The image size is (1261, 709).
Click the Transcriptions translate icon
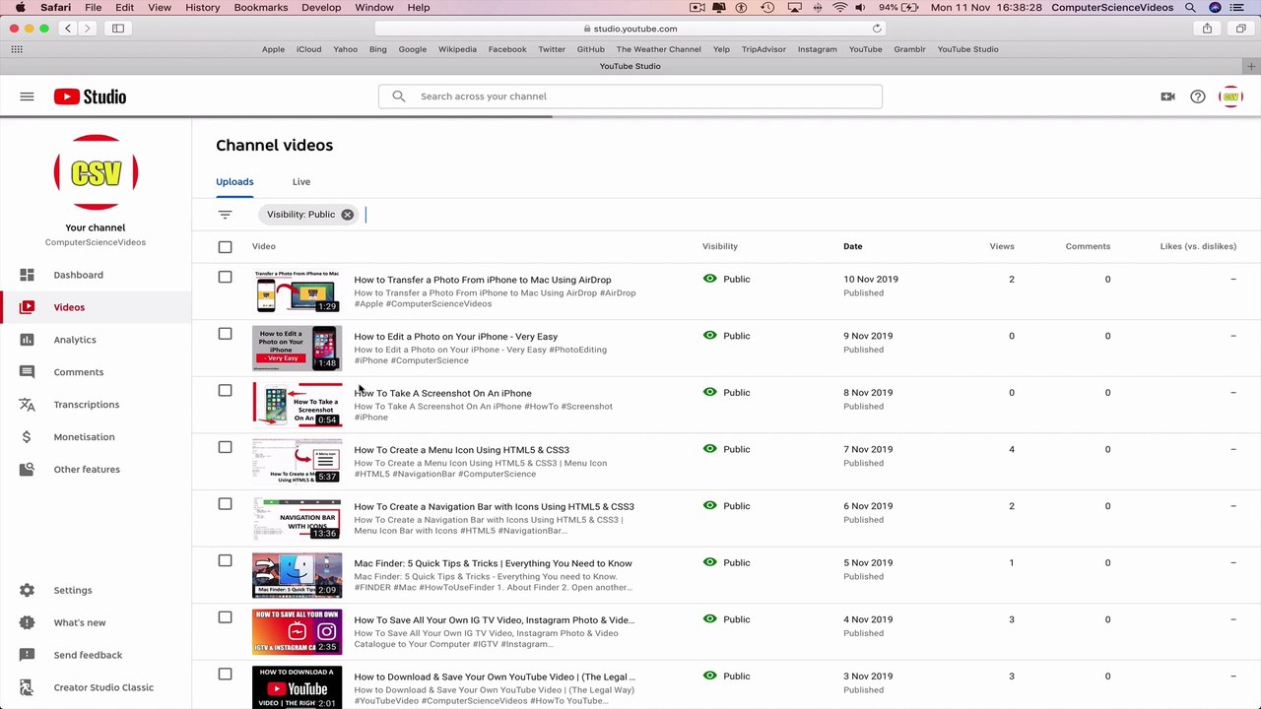(x=27, y=405)
